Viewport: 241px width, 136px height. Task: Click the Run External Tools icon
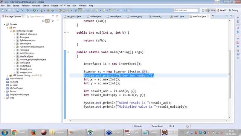point(41,10)
